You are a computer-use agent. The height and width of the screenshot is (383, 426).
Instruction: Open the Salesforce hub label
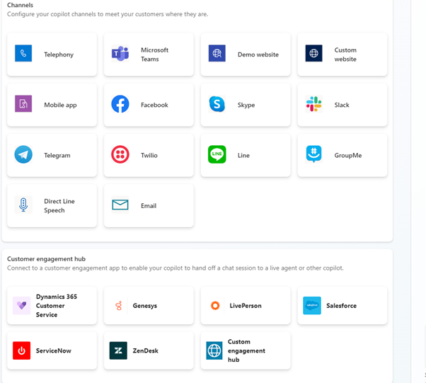[342, 306]
